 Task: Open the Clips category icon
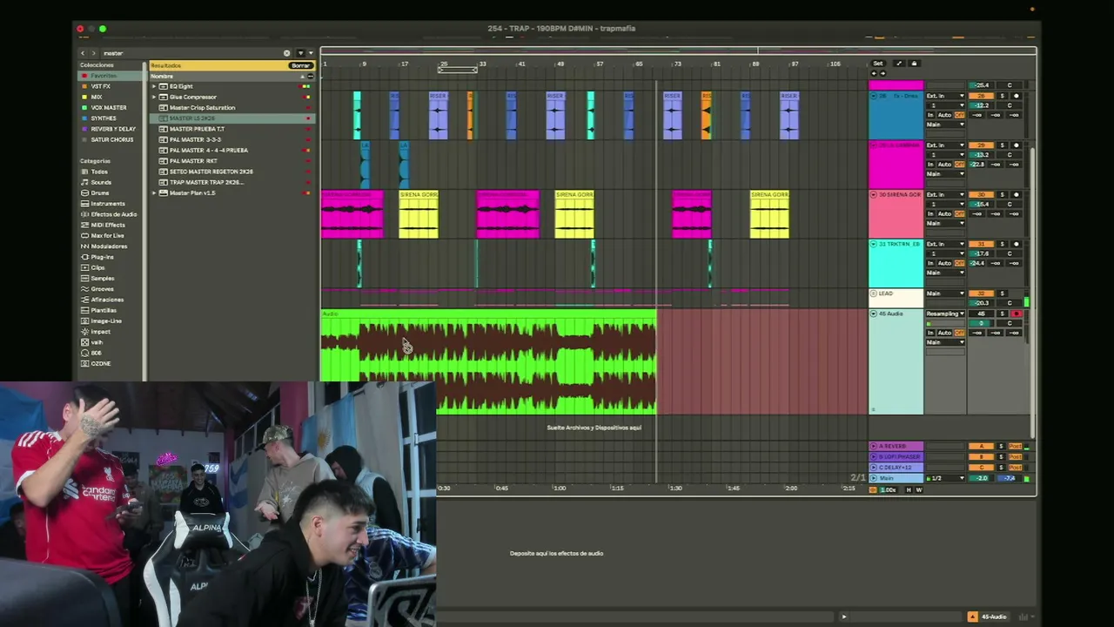(x=84, y=267)
